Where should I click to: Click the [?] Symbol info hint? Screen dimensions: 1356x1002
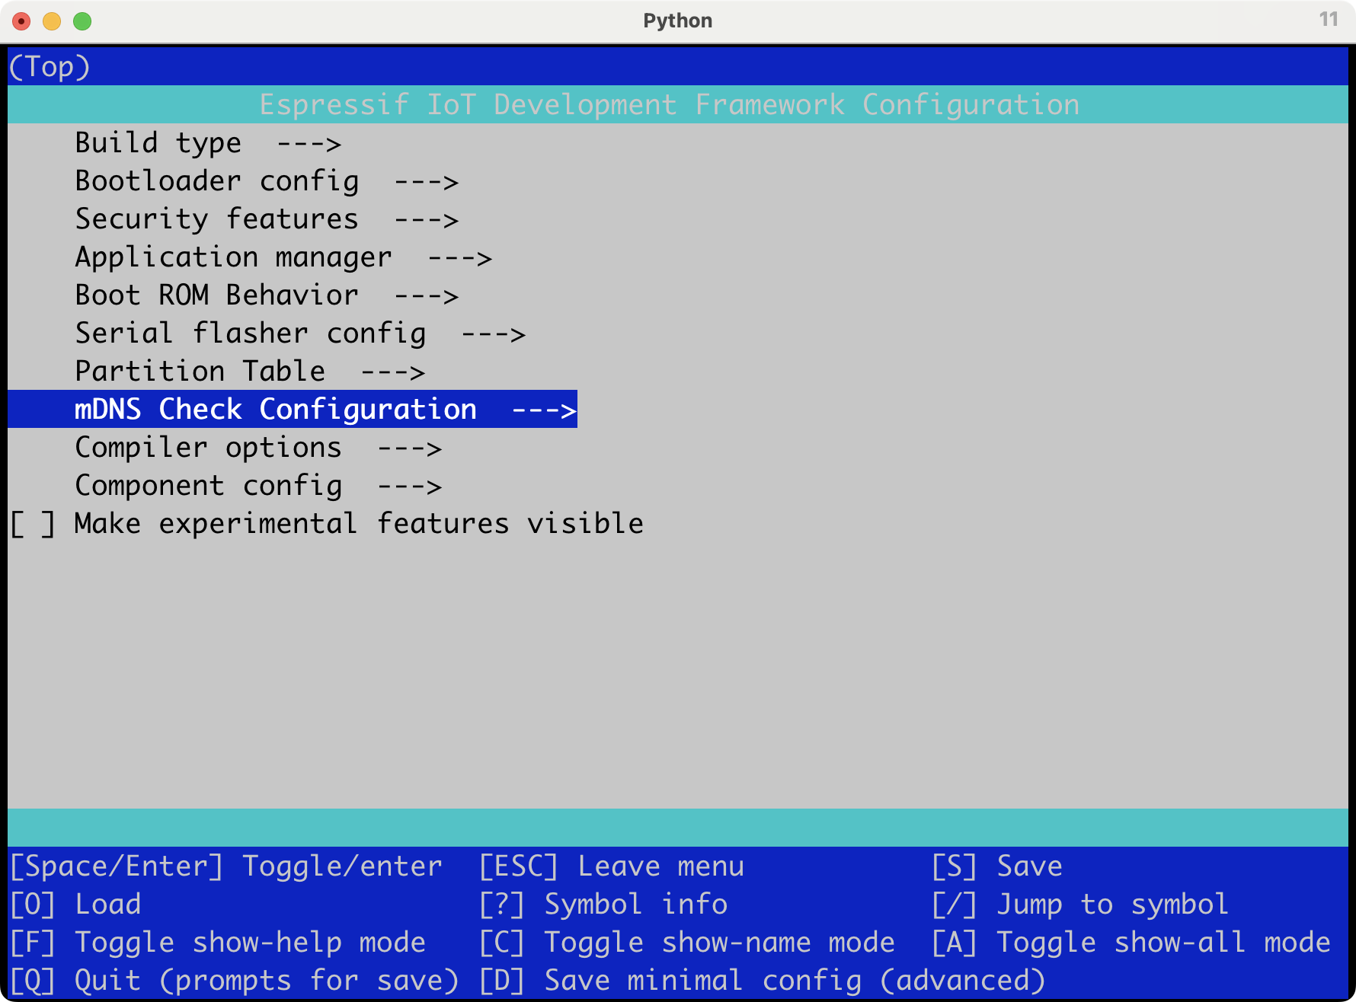click(603, 905)
